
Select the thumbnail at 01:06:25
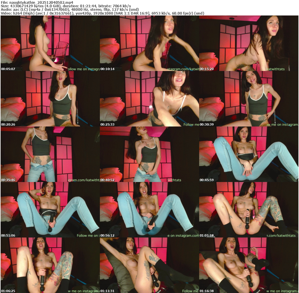(50, 265)
